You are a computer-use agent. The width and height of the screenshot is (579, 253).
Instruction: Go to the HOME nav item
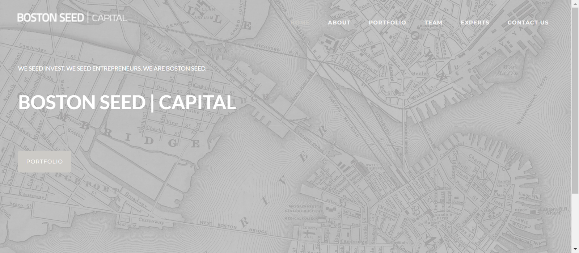click(300, 22)
